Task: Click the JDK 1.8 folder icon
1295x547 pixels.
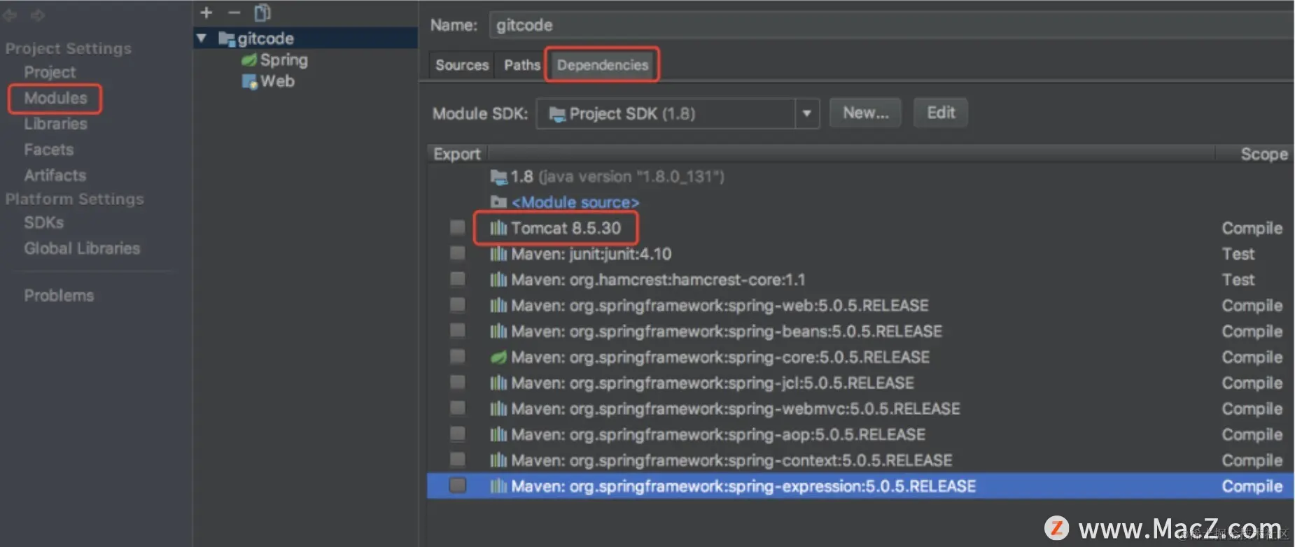Action: (498, 177)
